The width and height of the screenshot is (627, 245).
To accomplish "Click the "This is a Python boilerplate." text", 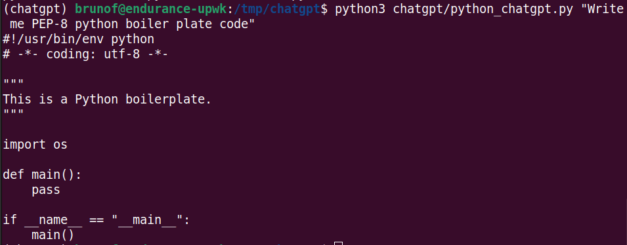I will click(107, 100).
